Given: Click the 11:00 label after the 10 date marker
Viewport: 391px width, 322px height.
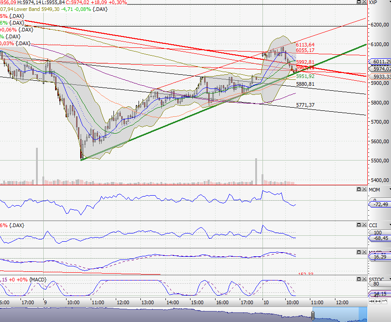Looking at the screenshot, I should (317, 302).
